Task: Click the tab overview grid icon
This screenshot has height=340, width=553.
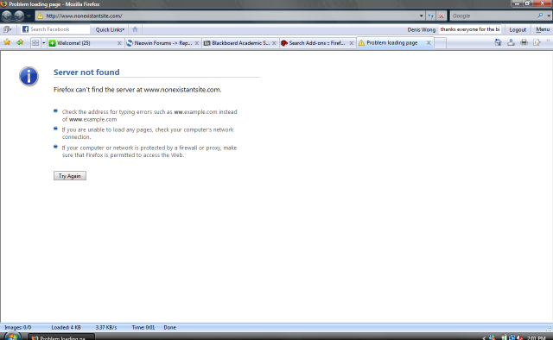Action: click(x=35, y=43)
